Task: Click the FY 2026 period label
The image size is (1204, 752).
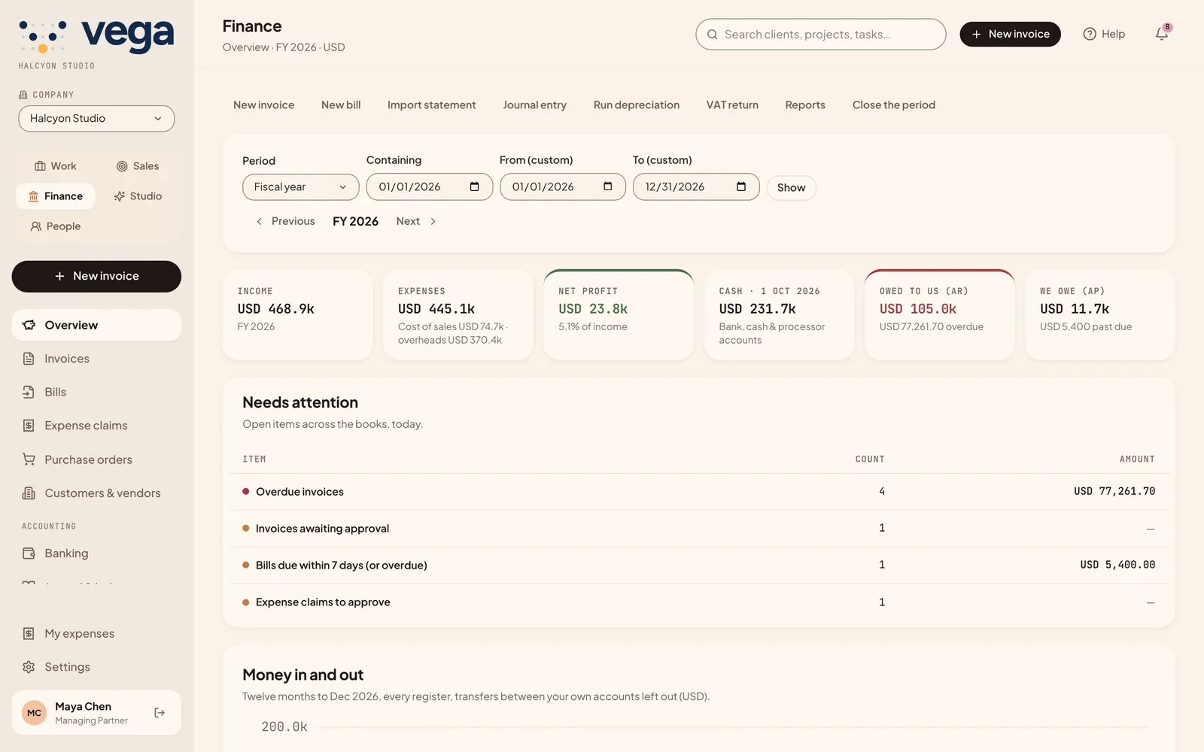Action: [355, 221]
